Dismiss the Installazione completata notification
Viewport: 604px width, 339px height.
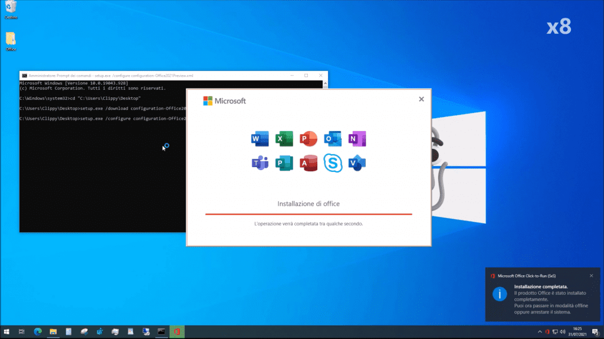591,276
